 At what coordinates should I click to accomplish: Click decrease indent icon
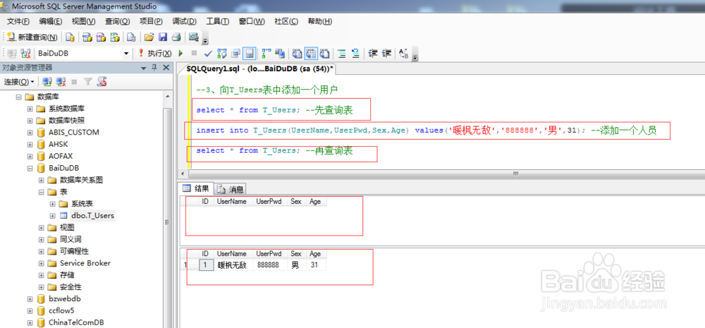373,54
